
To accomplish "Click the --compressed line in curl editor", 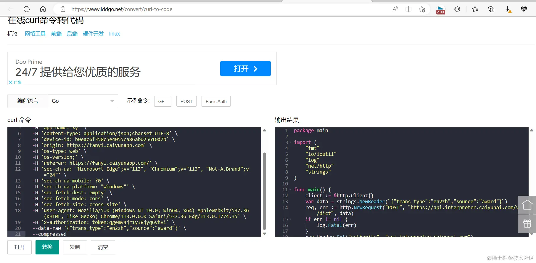I will tap(50, 234).
